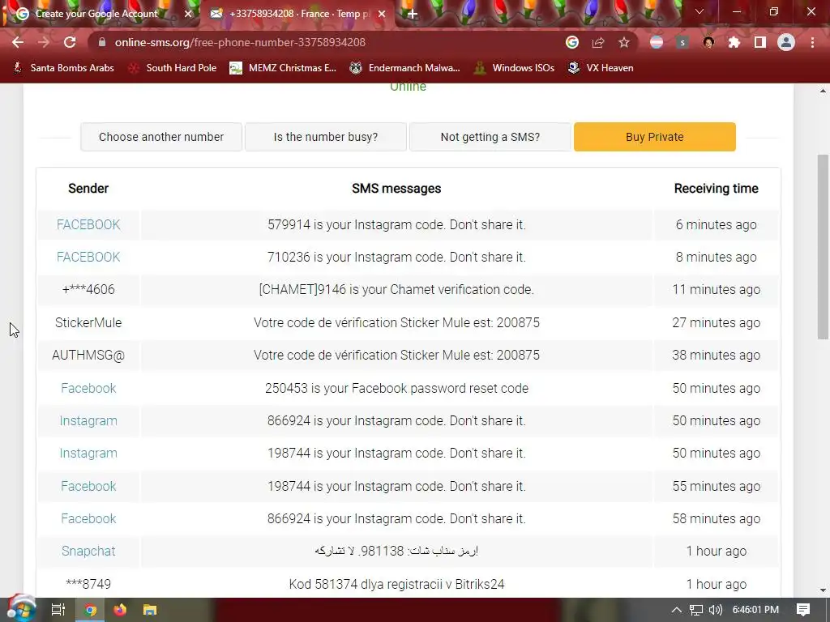Open the notification center icon
Screen dimensions: 830x622
tap(803, 610)
